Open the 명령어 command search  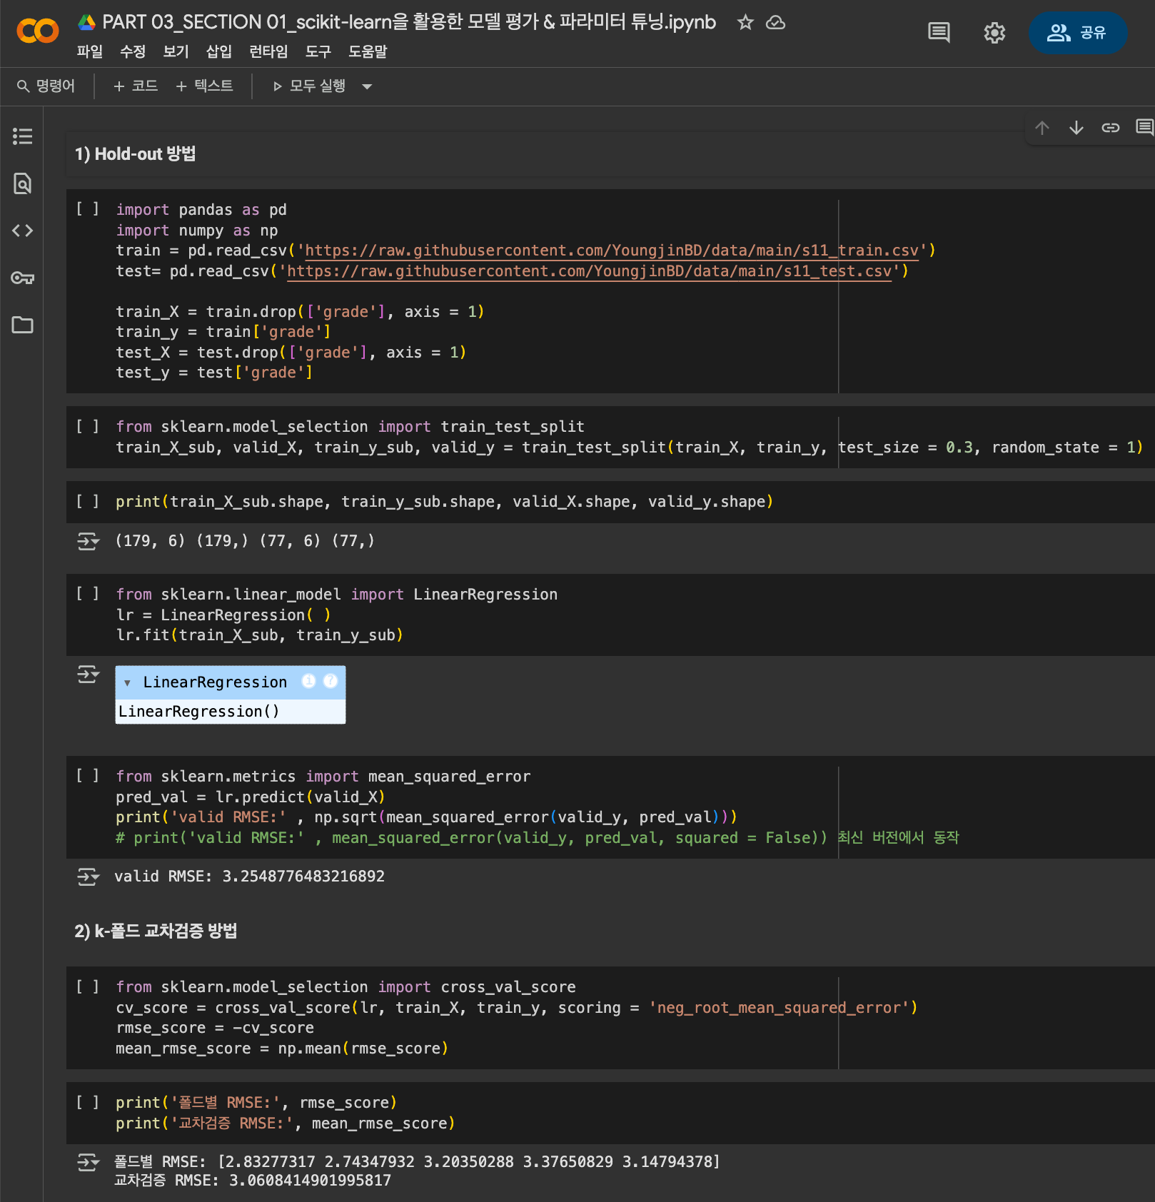point(46,86)
